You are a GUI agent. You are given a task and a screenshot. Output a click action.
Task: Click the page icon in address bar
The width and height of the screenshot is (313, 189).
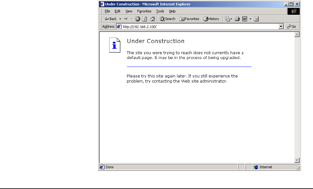click(119, 26)
